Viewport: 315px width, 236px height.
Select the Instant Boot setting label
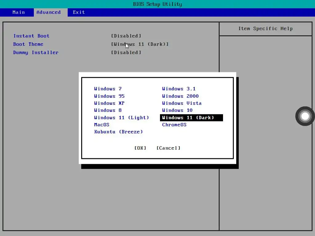point(31,36)
